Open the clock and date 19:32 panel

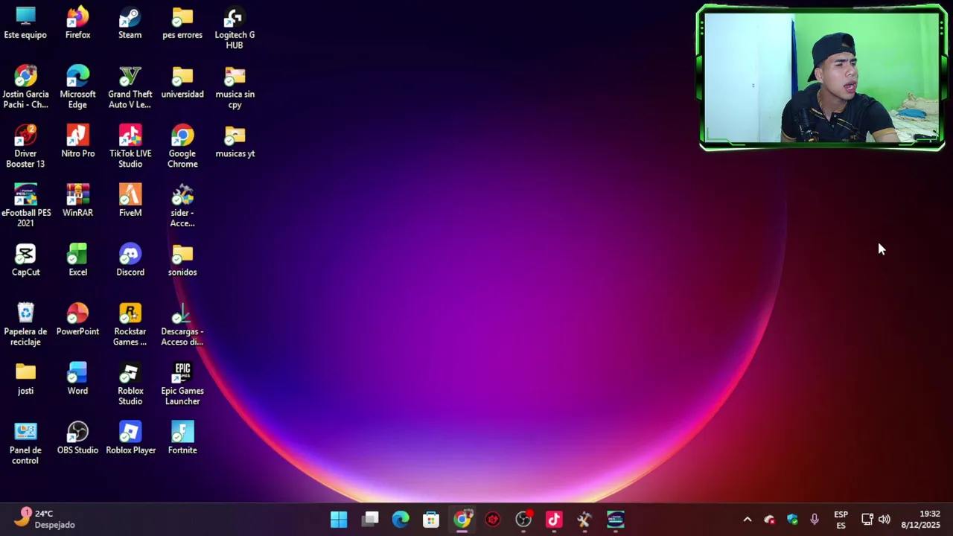921,520
